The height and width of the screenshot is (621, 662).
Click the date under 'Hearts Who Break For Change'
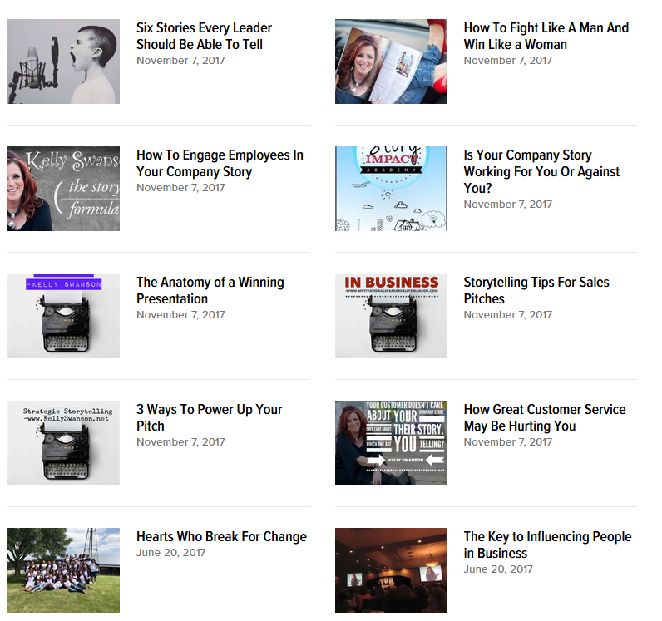171,553
